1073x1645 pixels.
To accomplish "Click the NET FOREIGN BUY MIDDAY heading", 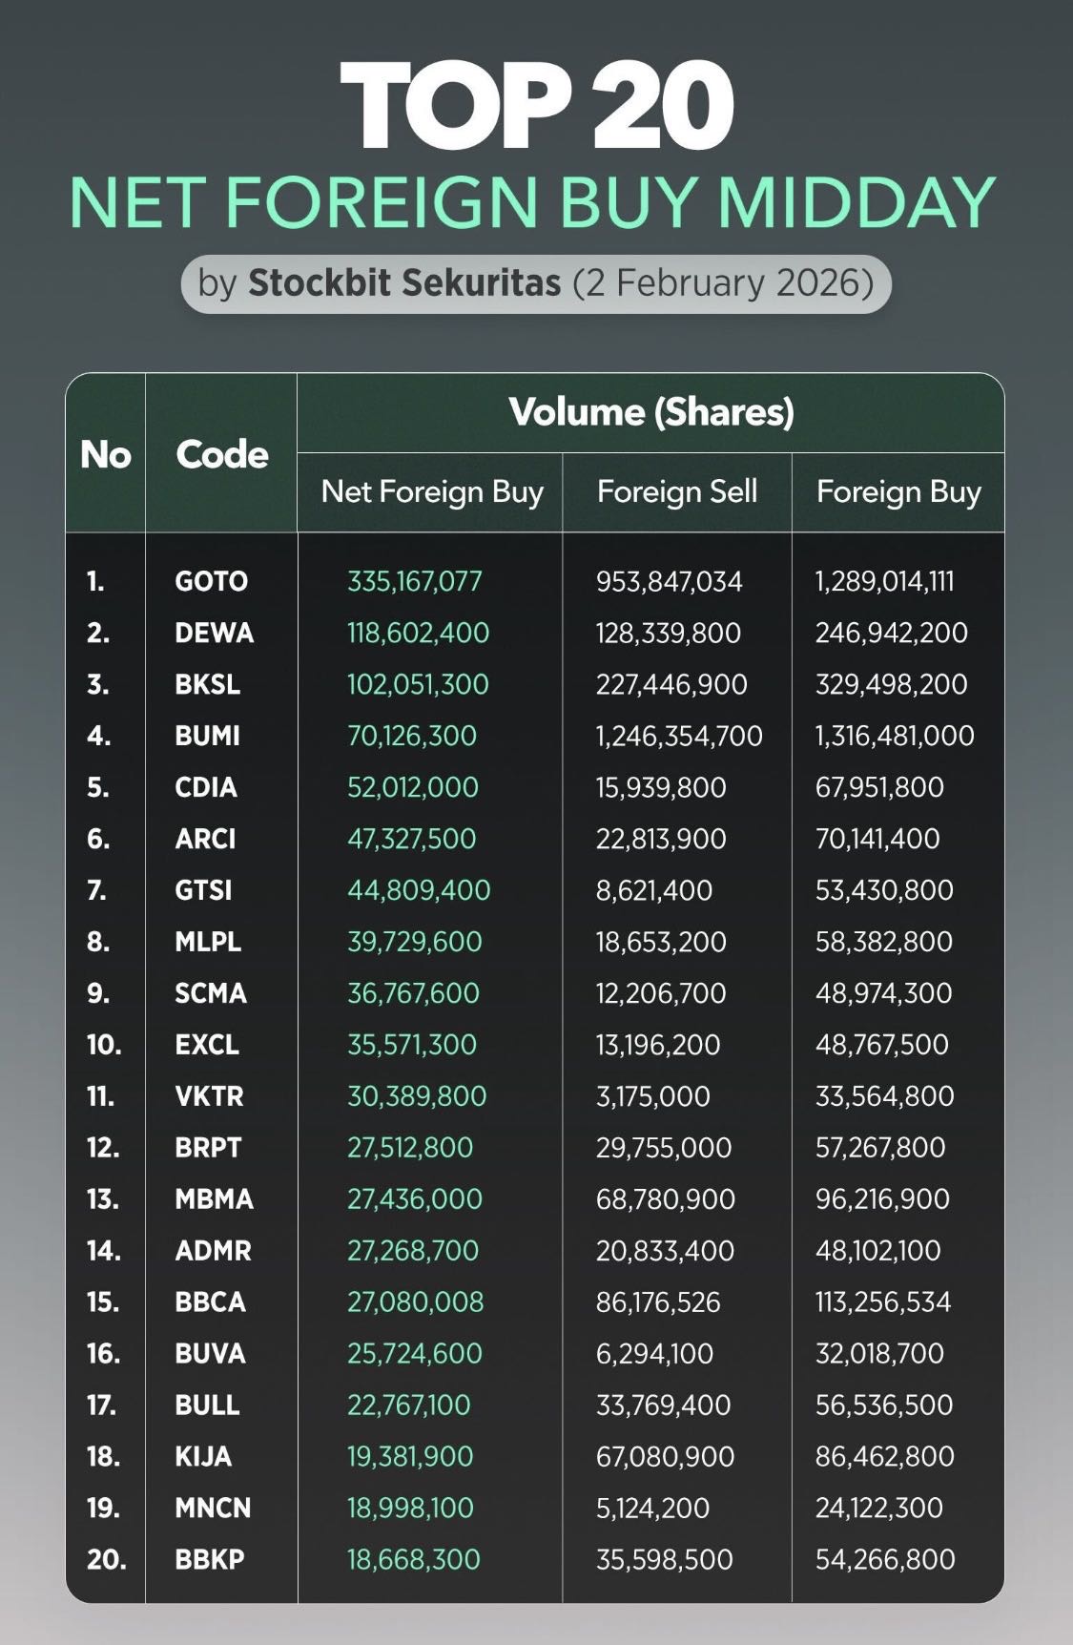I will click(533, 202).
